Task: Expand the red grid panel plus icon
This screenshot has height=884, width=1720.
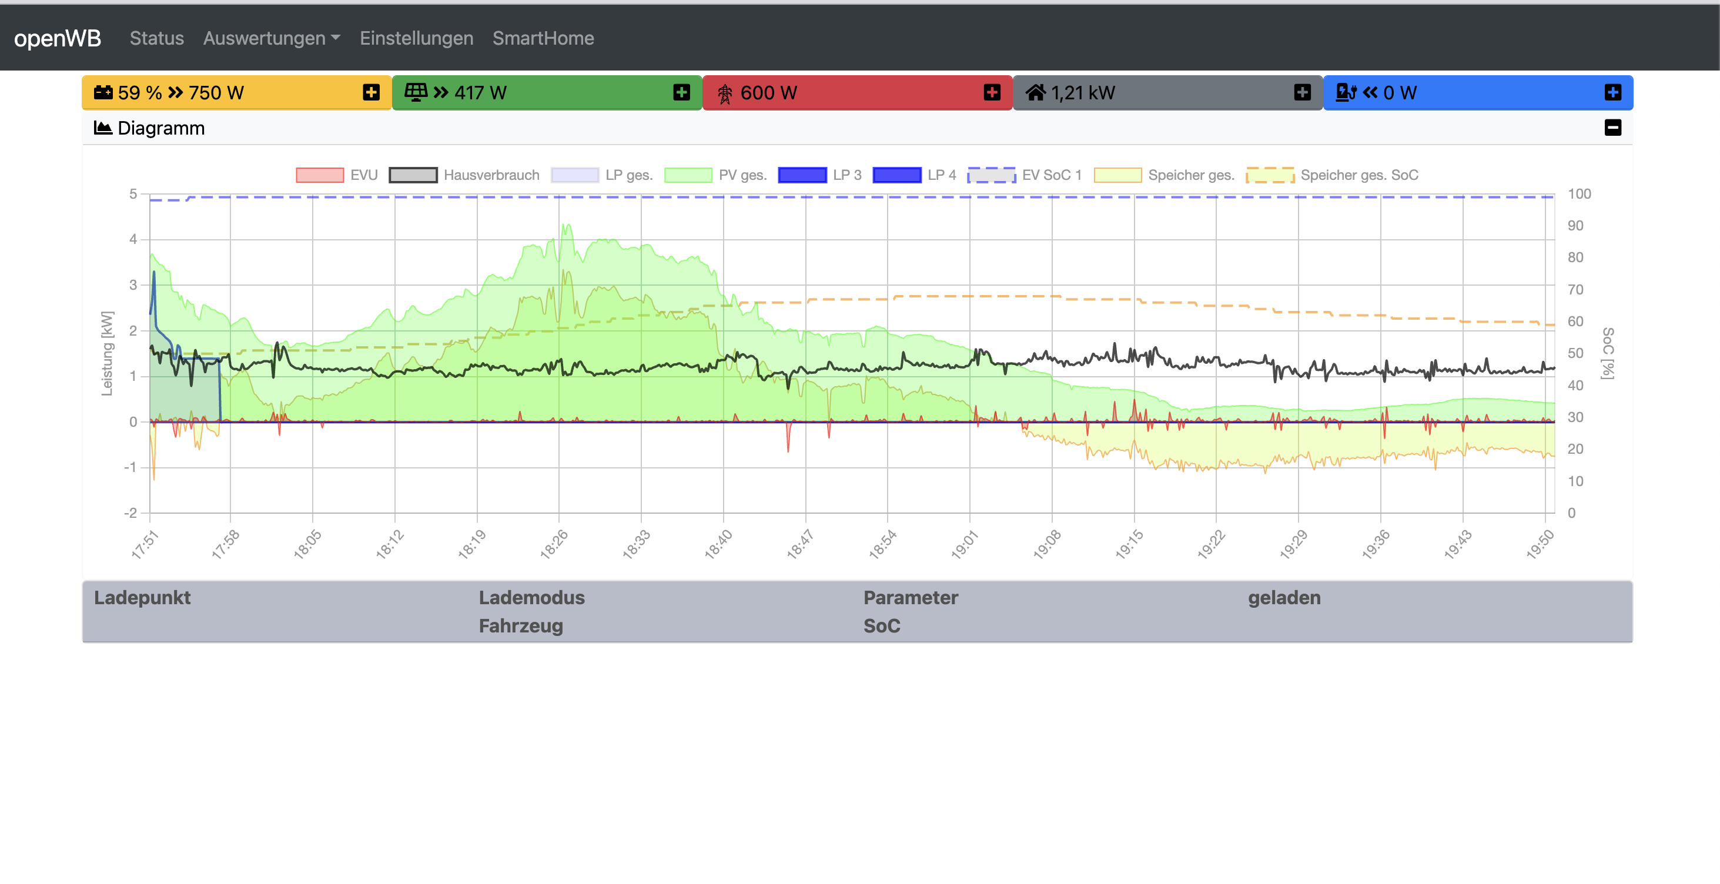Action: tap(992, 92)
